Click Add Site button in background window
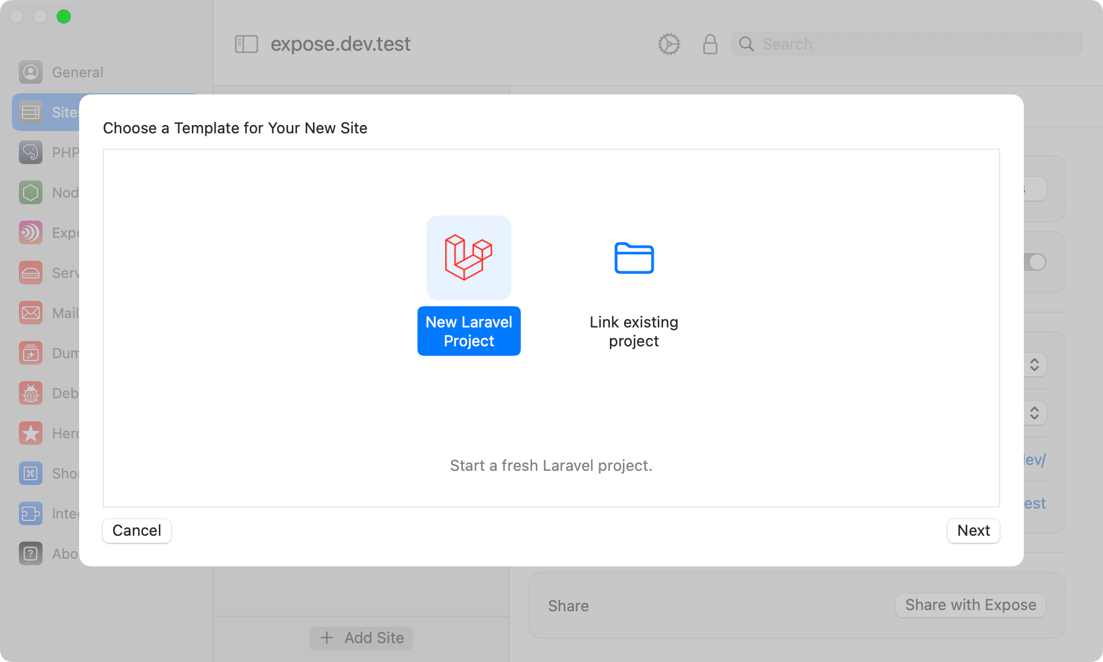 pos(361,638)
